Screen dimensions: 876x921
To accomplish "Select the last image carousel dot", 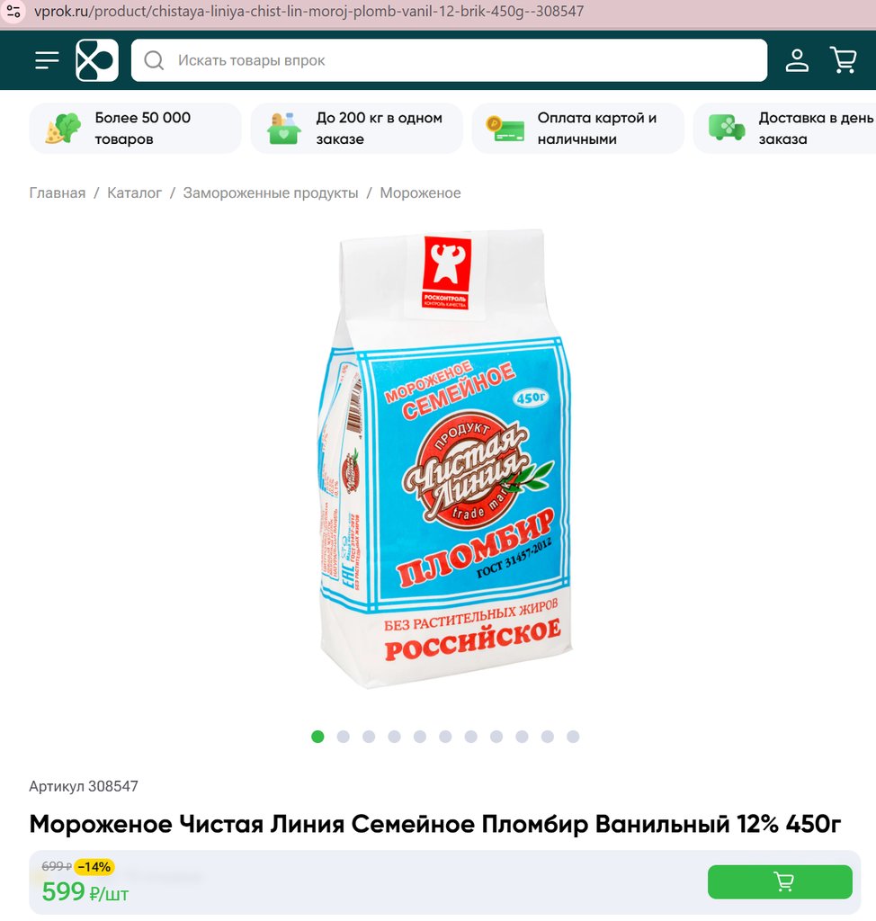I will [x=573, y=737].
